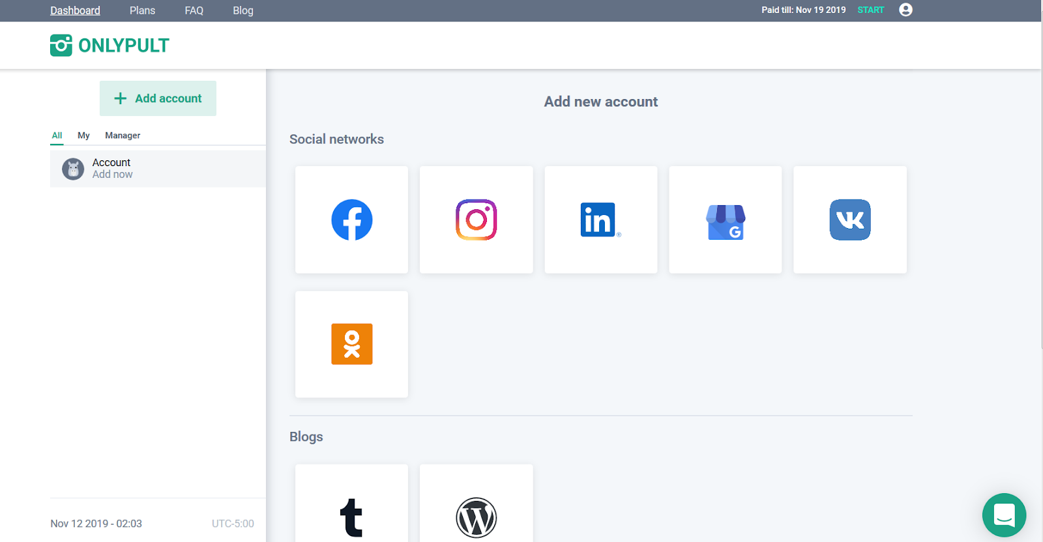
Task: Click the Add now text under Account
Action: [x=112, y=175]
